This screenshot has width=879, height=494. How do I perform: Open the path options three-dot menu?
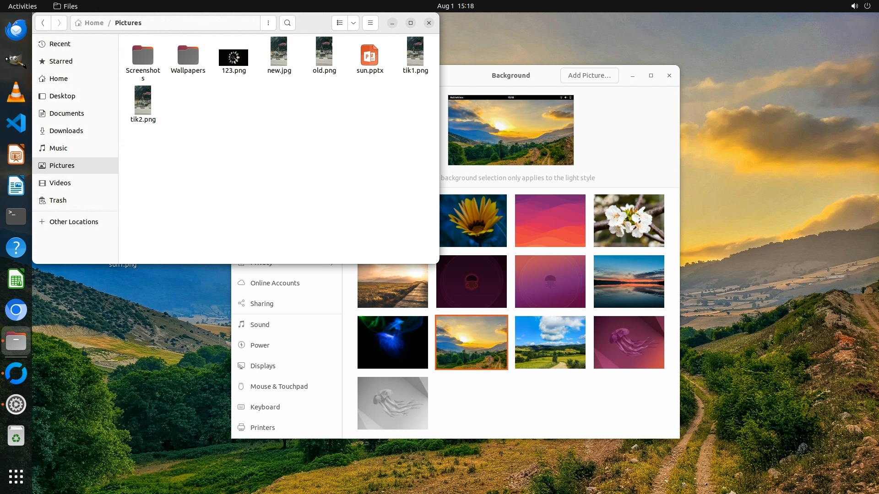(268, 23)
